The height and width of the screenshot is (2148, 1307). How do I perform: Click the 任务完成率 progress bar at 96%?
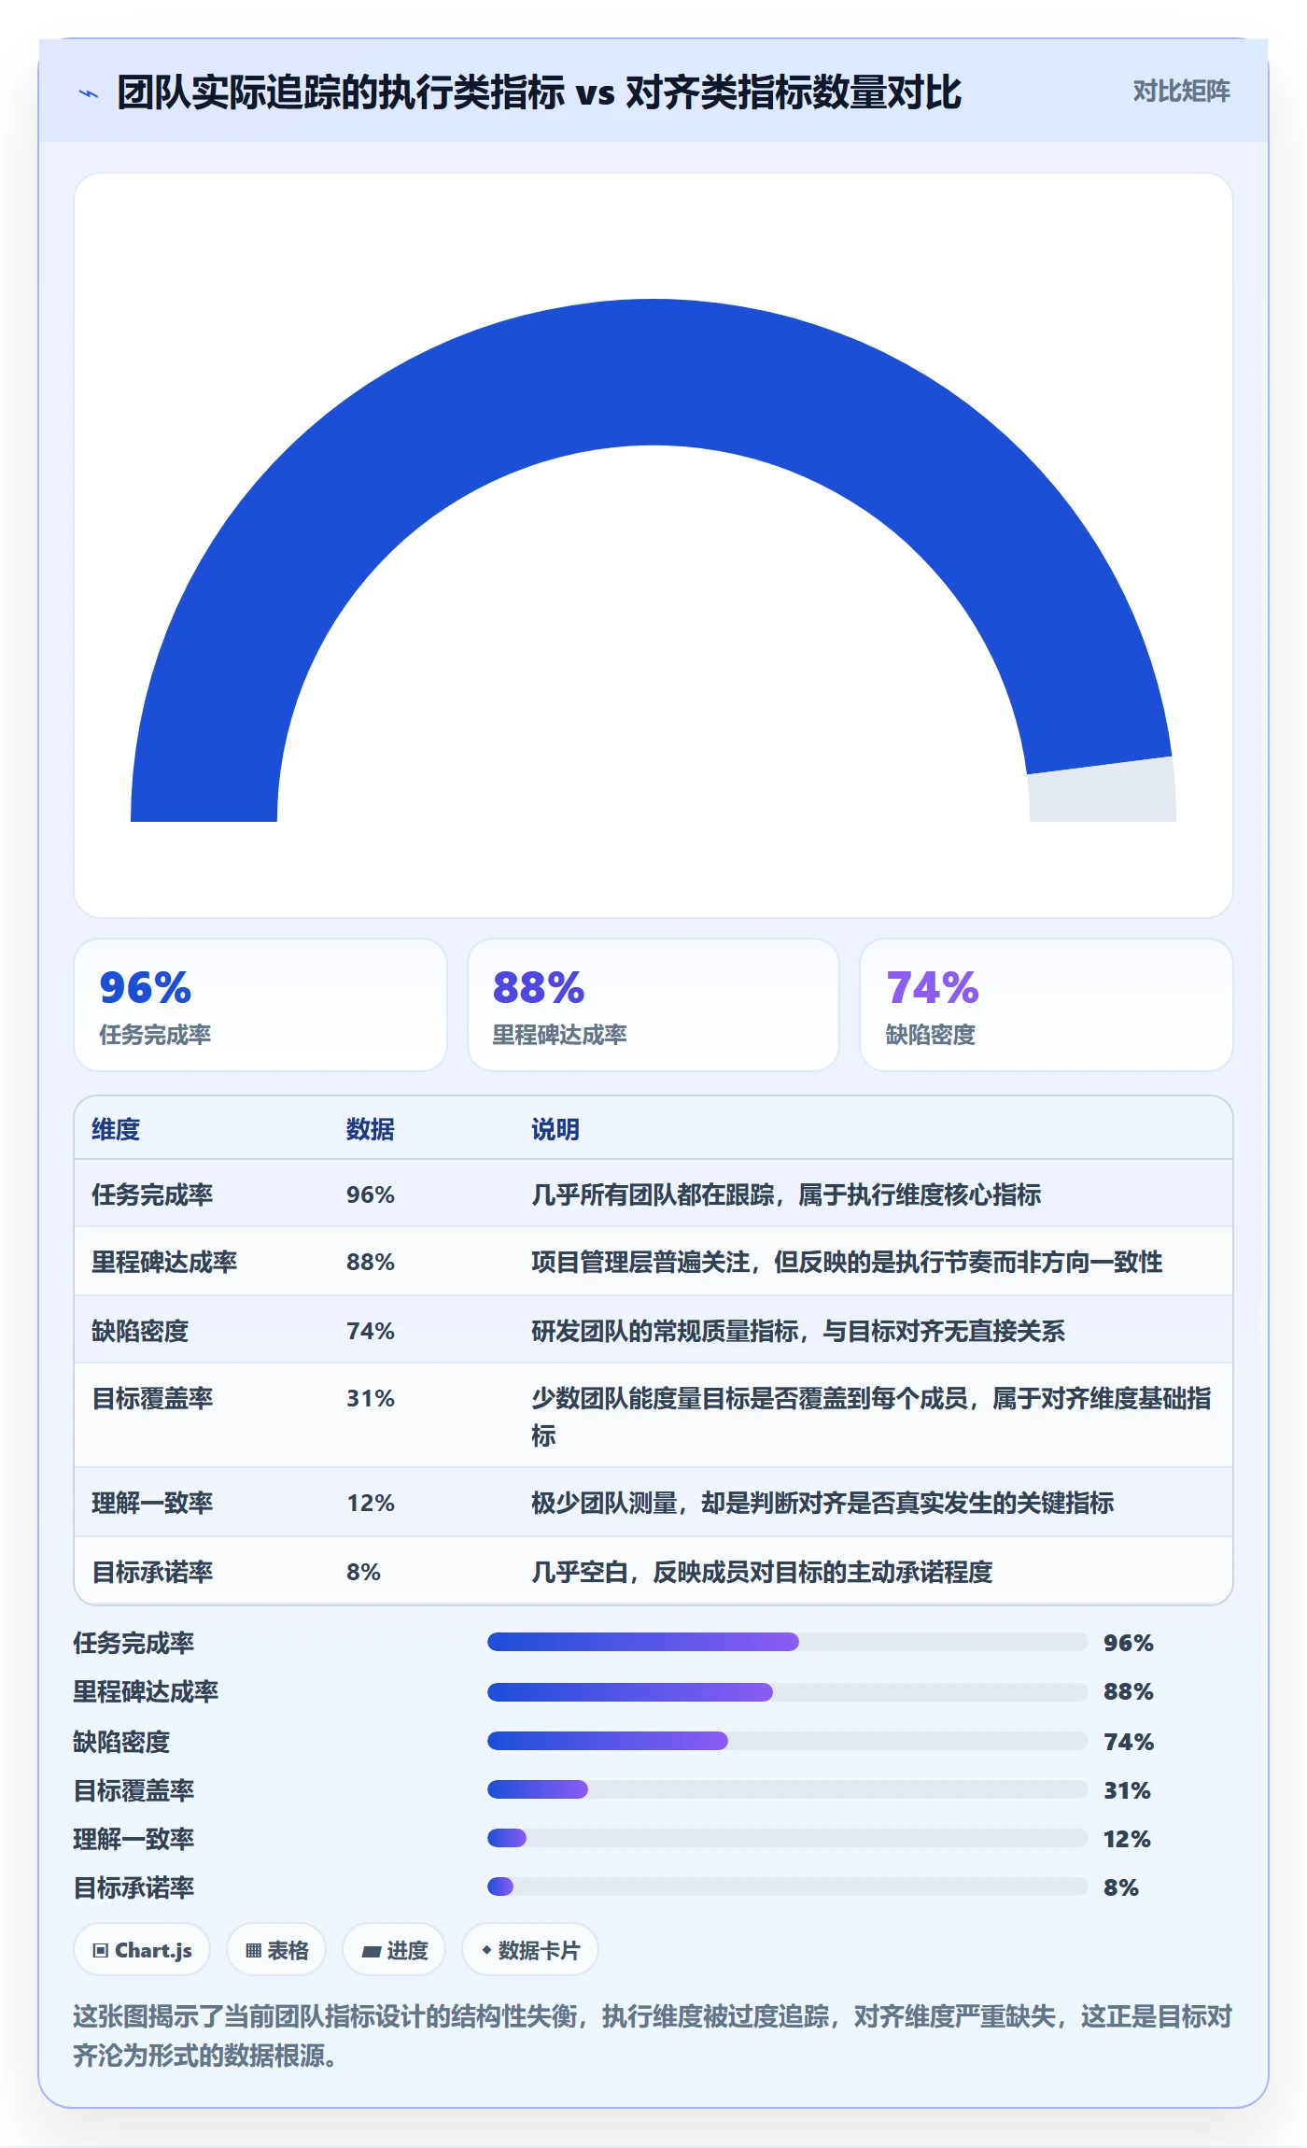(x=787, y=1642)
